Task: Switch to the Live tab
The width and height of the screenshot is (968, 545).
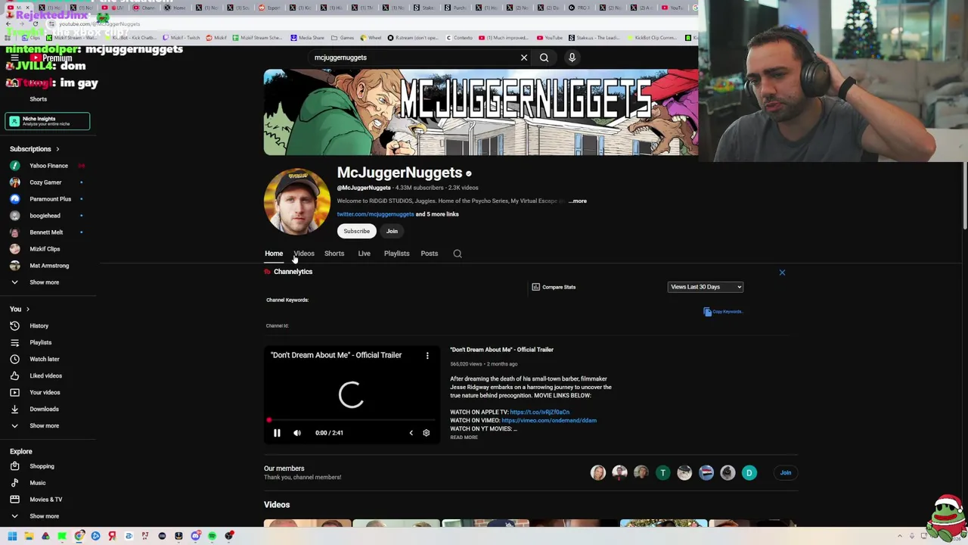Action: coord(364,254)
